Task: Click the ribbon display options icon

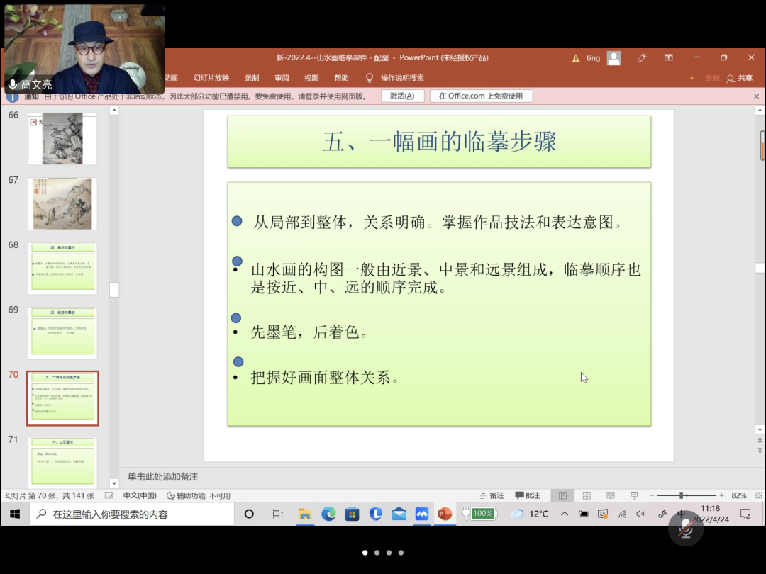Action: [x=668, y=57]
